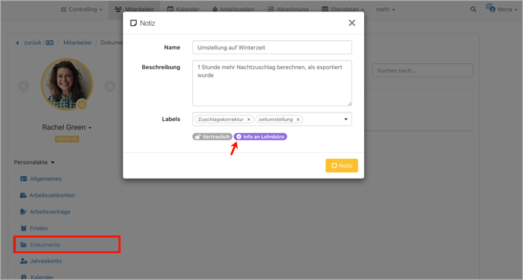Image resolution: width=523 pixels, height=280 pixels.
Task: Remove the Zuschlagskorrektur label
Action: [x=249, y=119]
